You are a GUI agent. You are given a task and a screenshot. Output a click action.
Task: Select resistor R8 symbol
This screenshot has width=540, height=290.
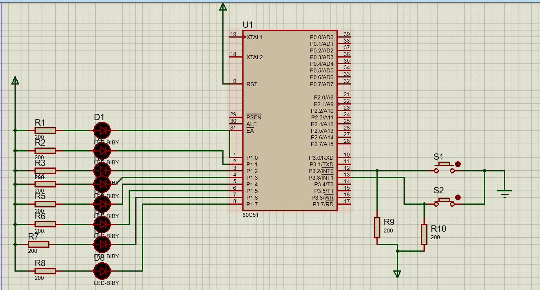(x=45, y=270)
